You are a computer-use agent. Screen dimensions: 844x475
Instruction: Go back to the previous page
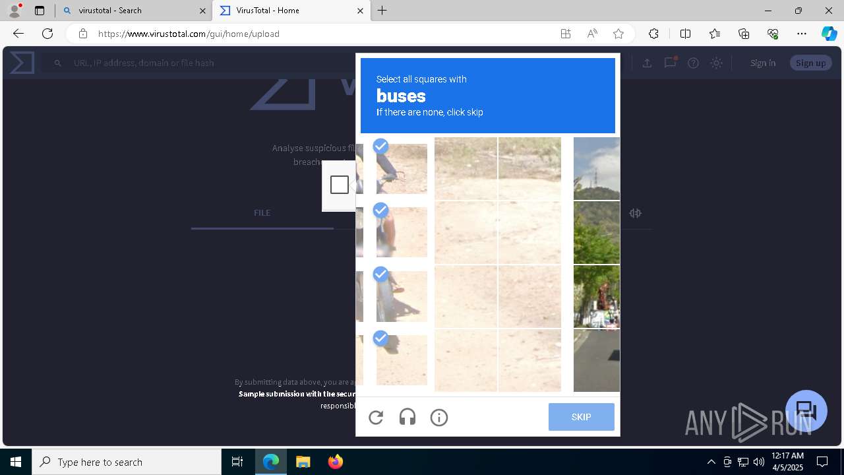18,34
